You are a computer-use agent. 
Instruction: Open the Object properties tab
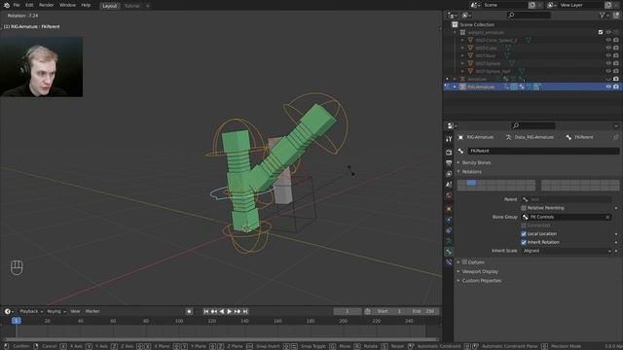pos(449,209)
